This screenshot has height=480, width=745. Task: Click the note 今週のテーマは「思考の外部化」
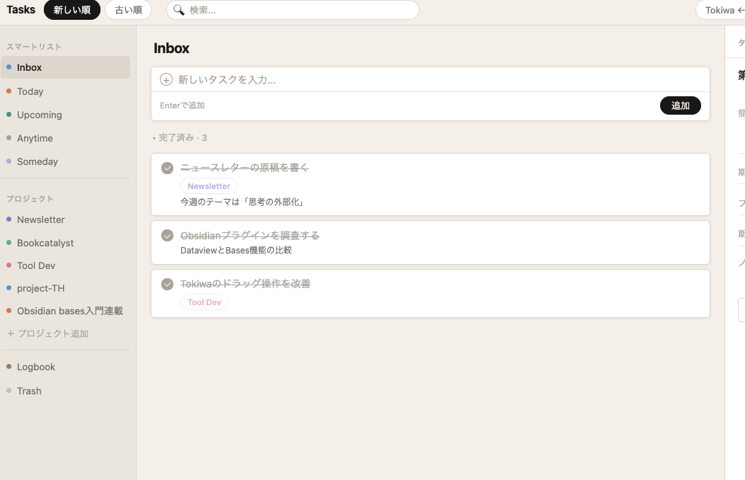pos(242,202)
